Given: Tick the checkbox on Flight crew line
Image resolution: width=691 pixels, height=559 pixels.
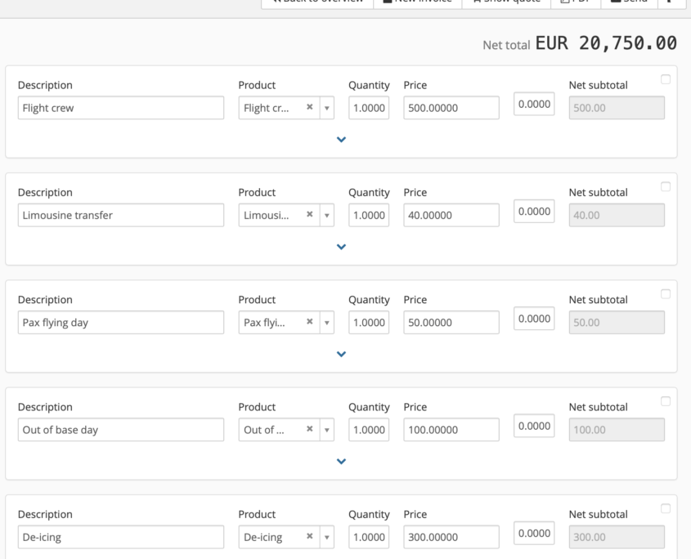Looking at the screenshot, I should pos(665,79).
